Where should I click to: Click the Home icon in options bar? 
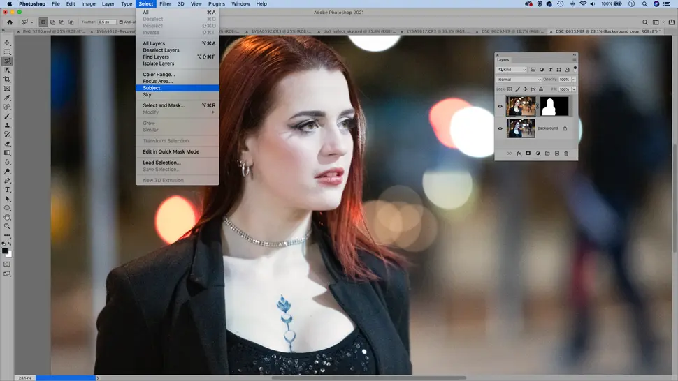coord(10,22)
